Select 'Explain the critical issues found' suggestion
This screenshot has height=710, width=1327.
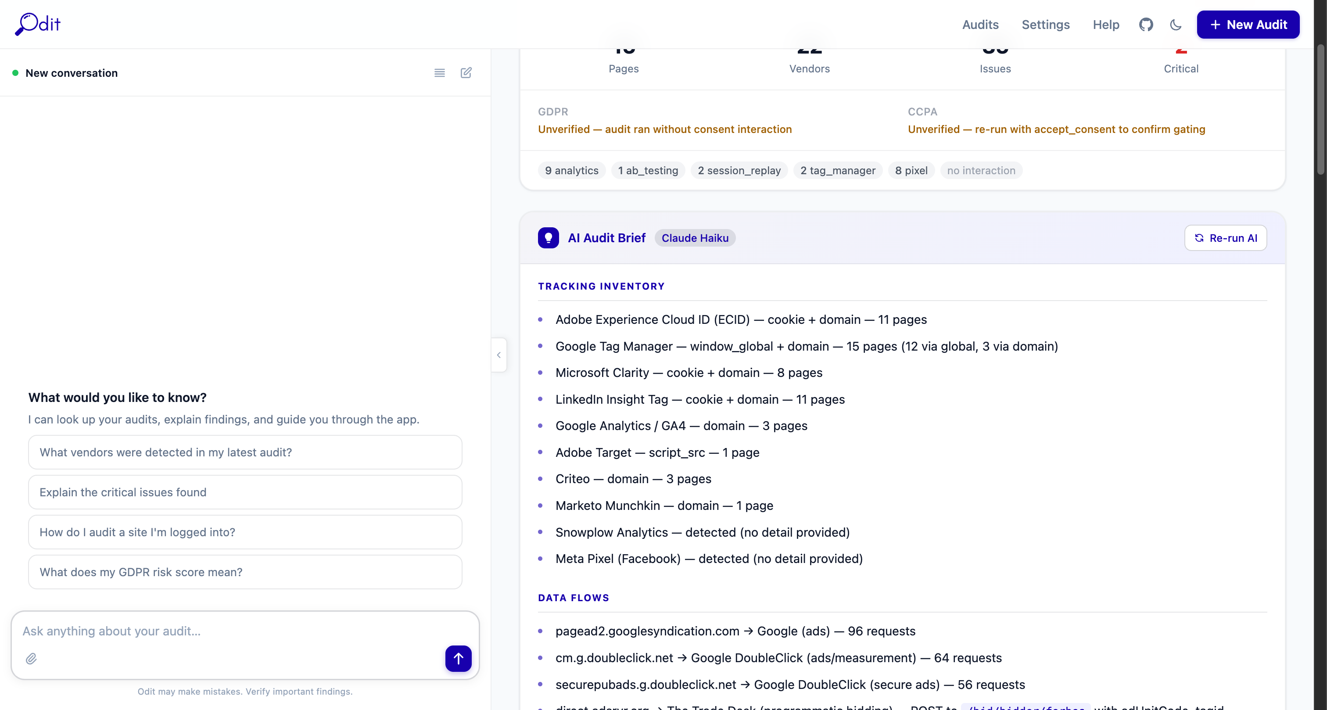pyautogui.click(x=245, y=492)
